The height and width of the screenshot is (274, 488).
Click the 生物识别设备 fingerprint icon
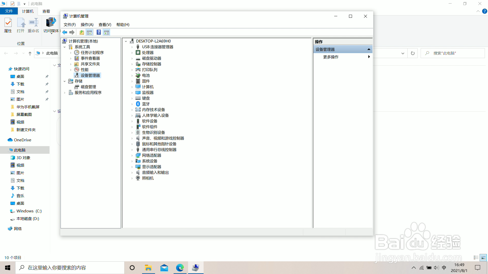point(138,132)
